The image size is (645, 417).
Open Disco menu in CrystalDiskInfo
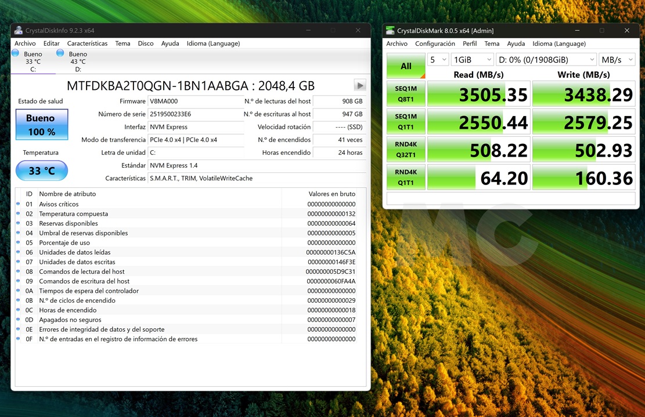[x=145, y=43]
